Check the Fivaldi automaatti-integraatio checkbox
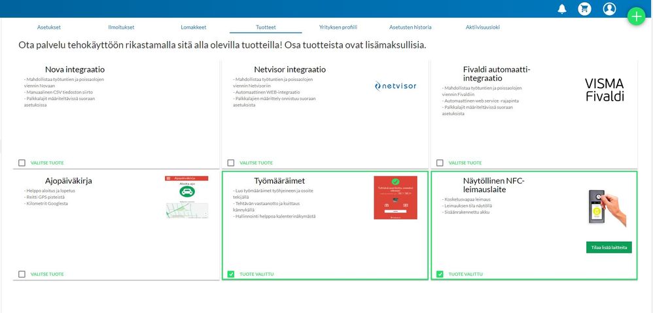The height and width of the screenshot is (313, 653). [x=440, y=163]
